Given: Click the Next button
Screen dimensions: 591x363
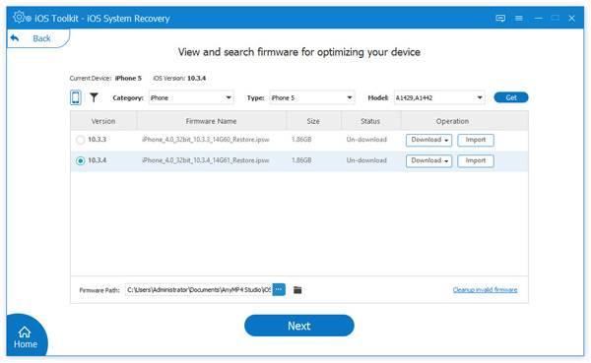Looking at the screenshot, I should (299, 326).
